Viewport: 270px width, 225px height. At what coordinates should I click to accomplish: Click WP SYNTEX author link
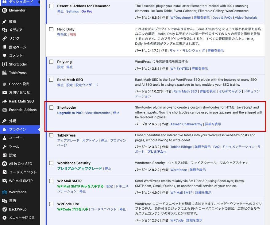pyautogui.click(x=180, y=68)
